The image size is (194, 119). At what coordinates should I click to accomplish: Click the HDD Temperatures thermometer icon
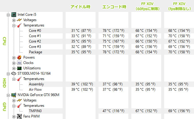(19, 79)
